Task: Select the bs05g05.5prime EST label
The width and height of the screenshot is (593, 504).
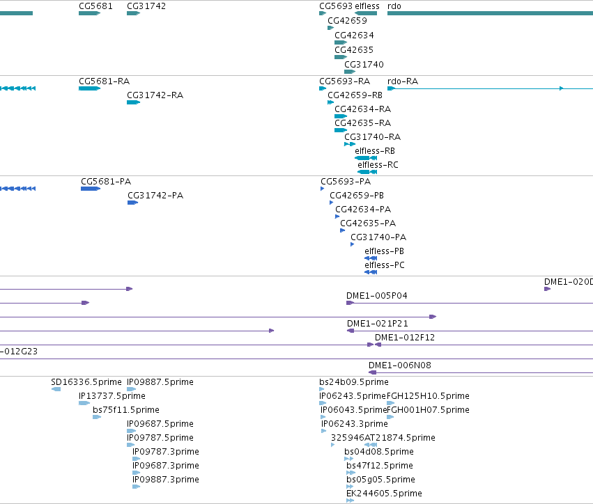Action: 380,480
